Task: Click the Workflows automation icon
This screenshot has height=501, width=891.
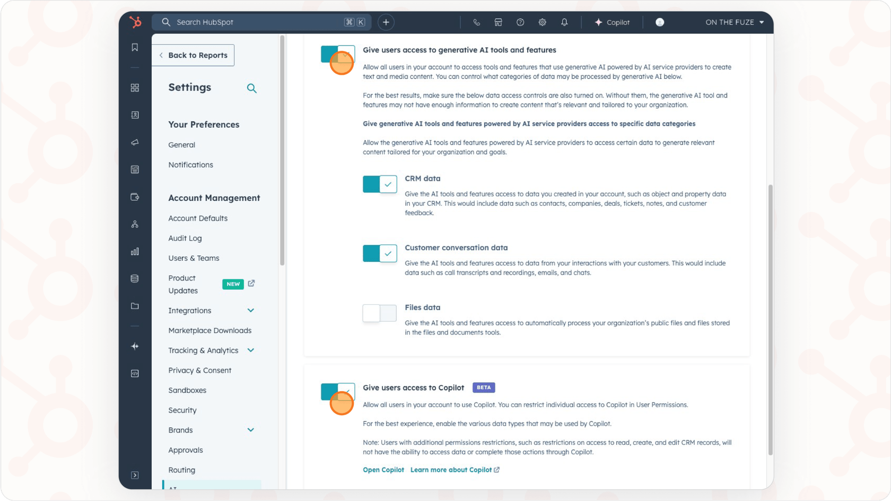Action: (x=135, y=224)
